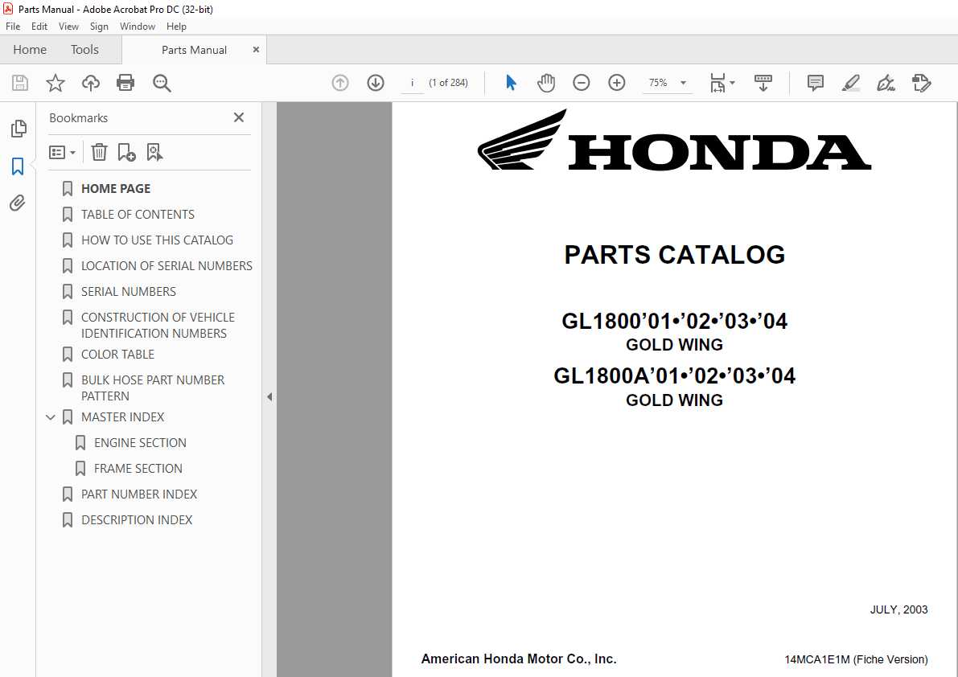The height and width of the screenshot is (677, 958).
Task: Select the Hand tool
Action: 546,82
